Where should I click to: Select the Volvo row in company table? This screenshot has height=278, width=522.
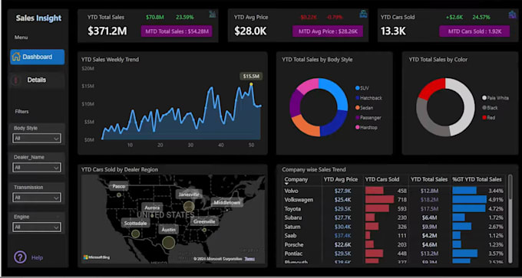coord(394,191)
